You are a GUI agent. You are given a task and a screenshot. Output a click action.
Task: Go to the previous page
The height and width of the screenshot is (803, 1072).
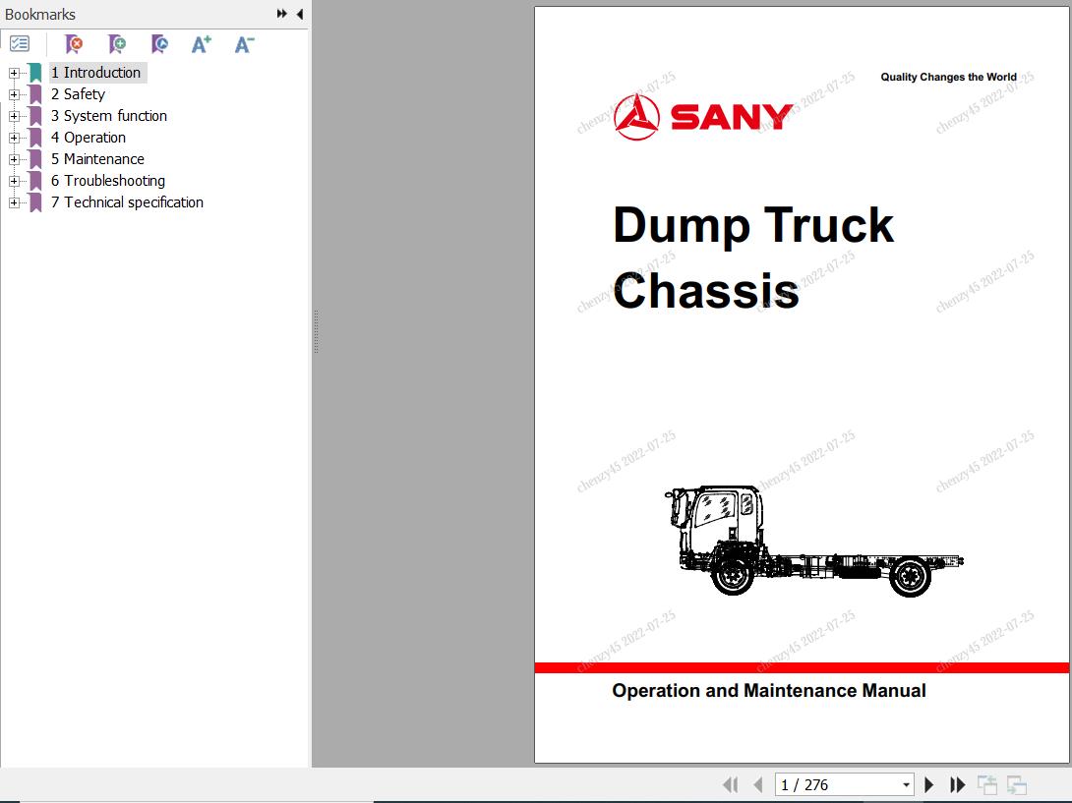758,783
